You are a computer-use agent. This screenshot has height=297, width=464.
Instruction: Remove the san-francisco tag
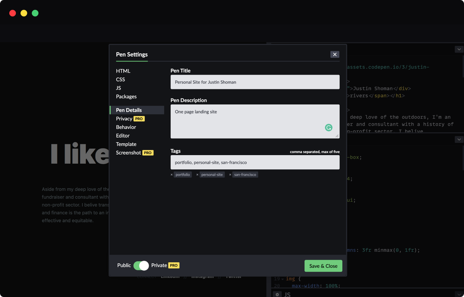pos(231,175)
